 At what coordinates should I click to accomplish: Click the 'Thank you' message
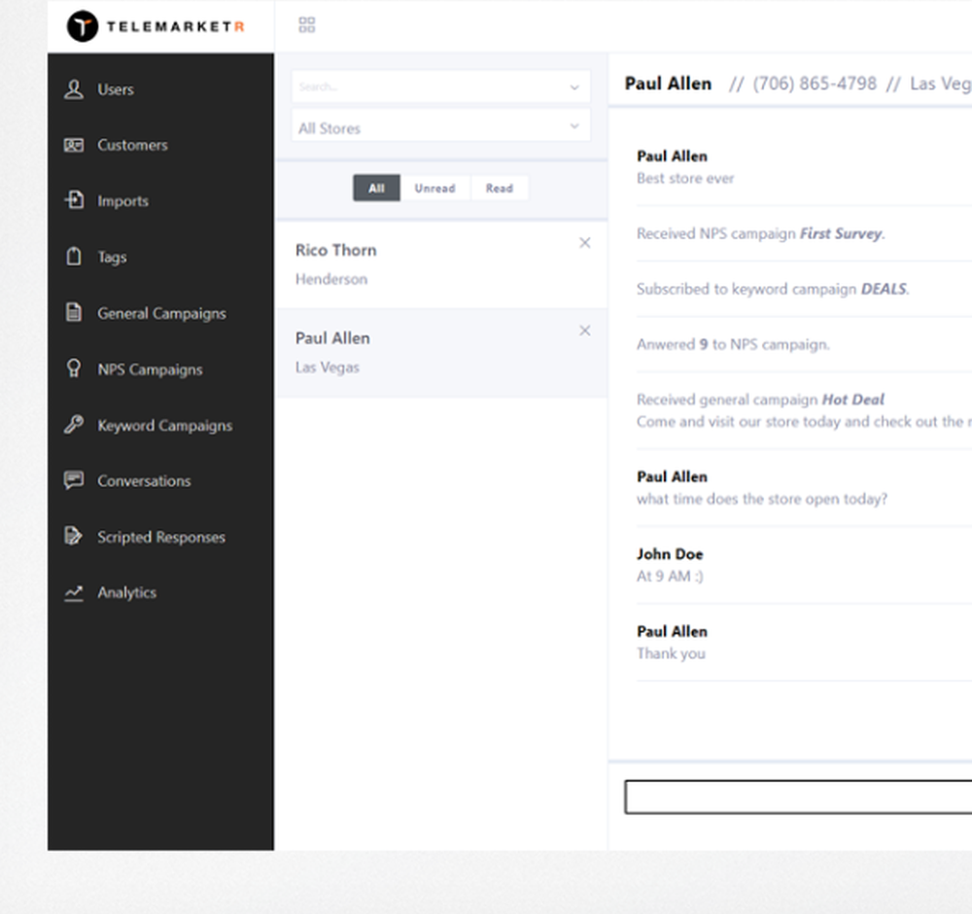(671, 653)
